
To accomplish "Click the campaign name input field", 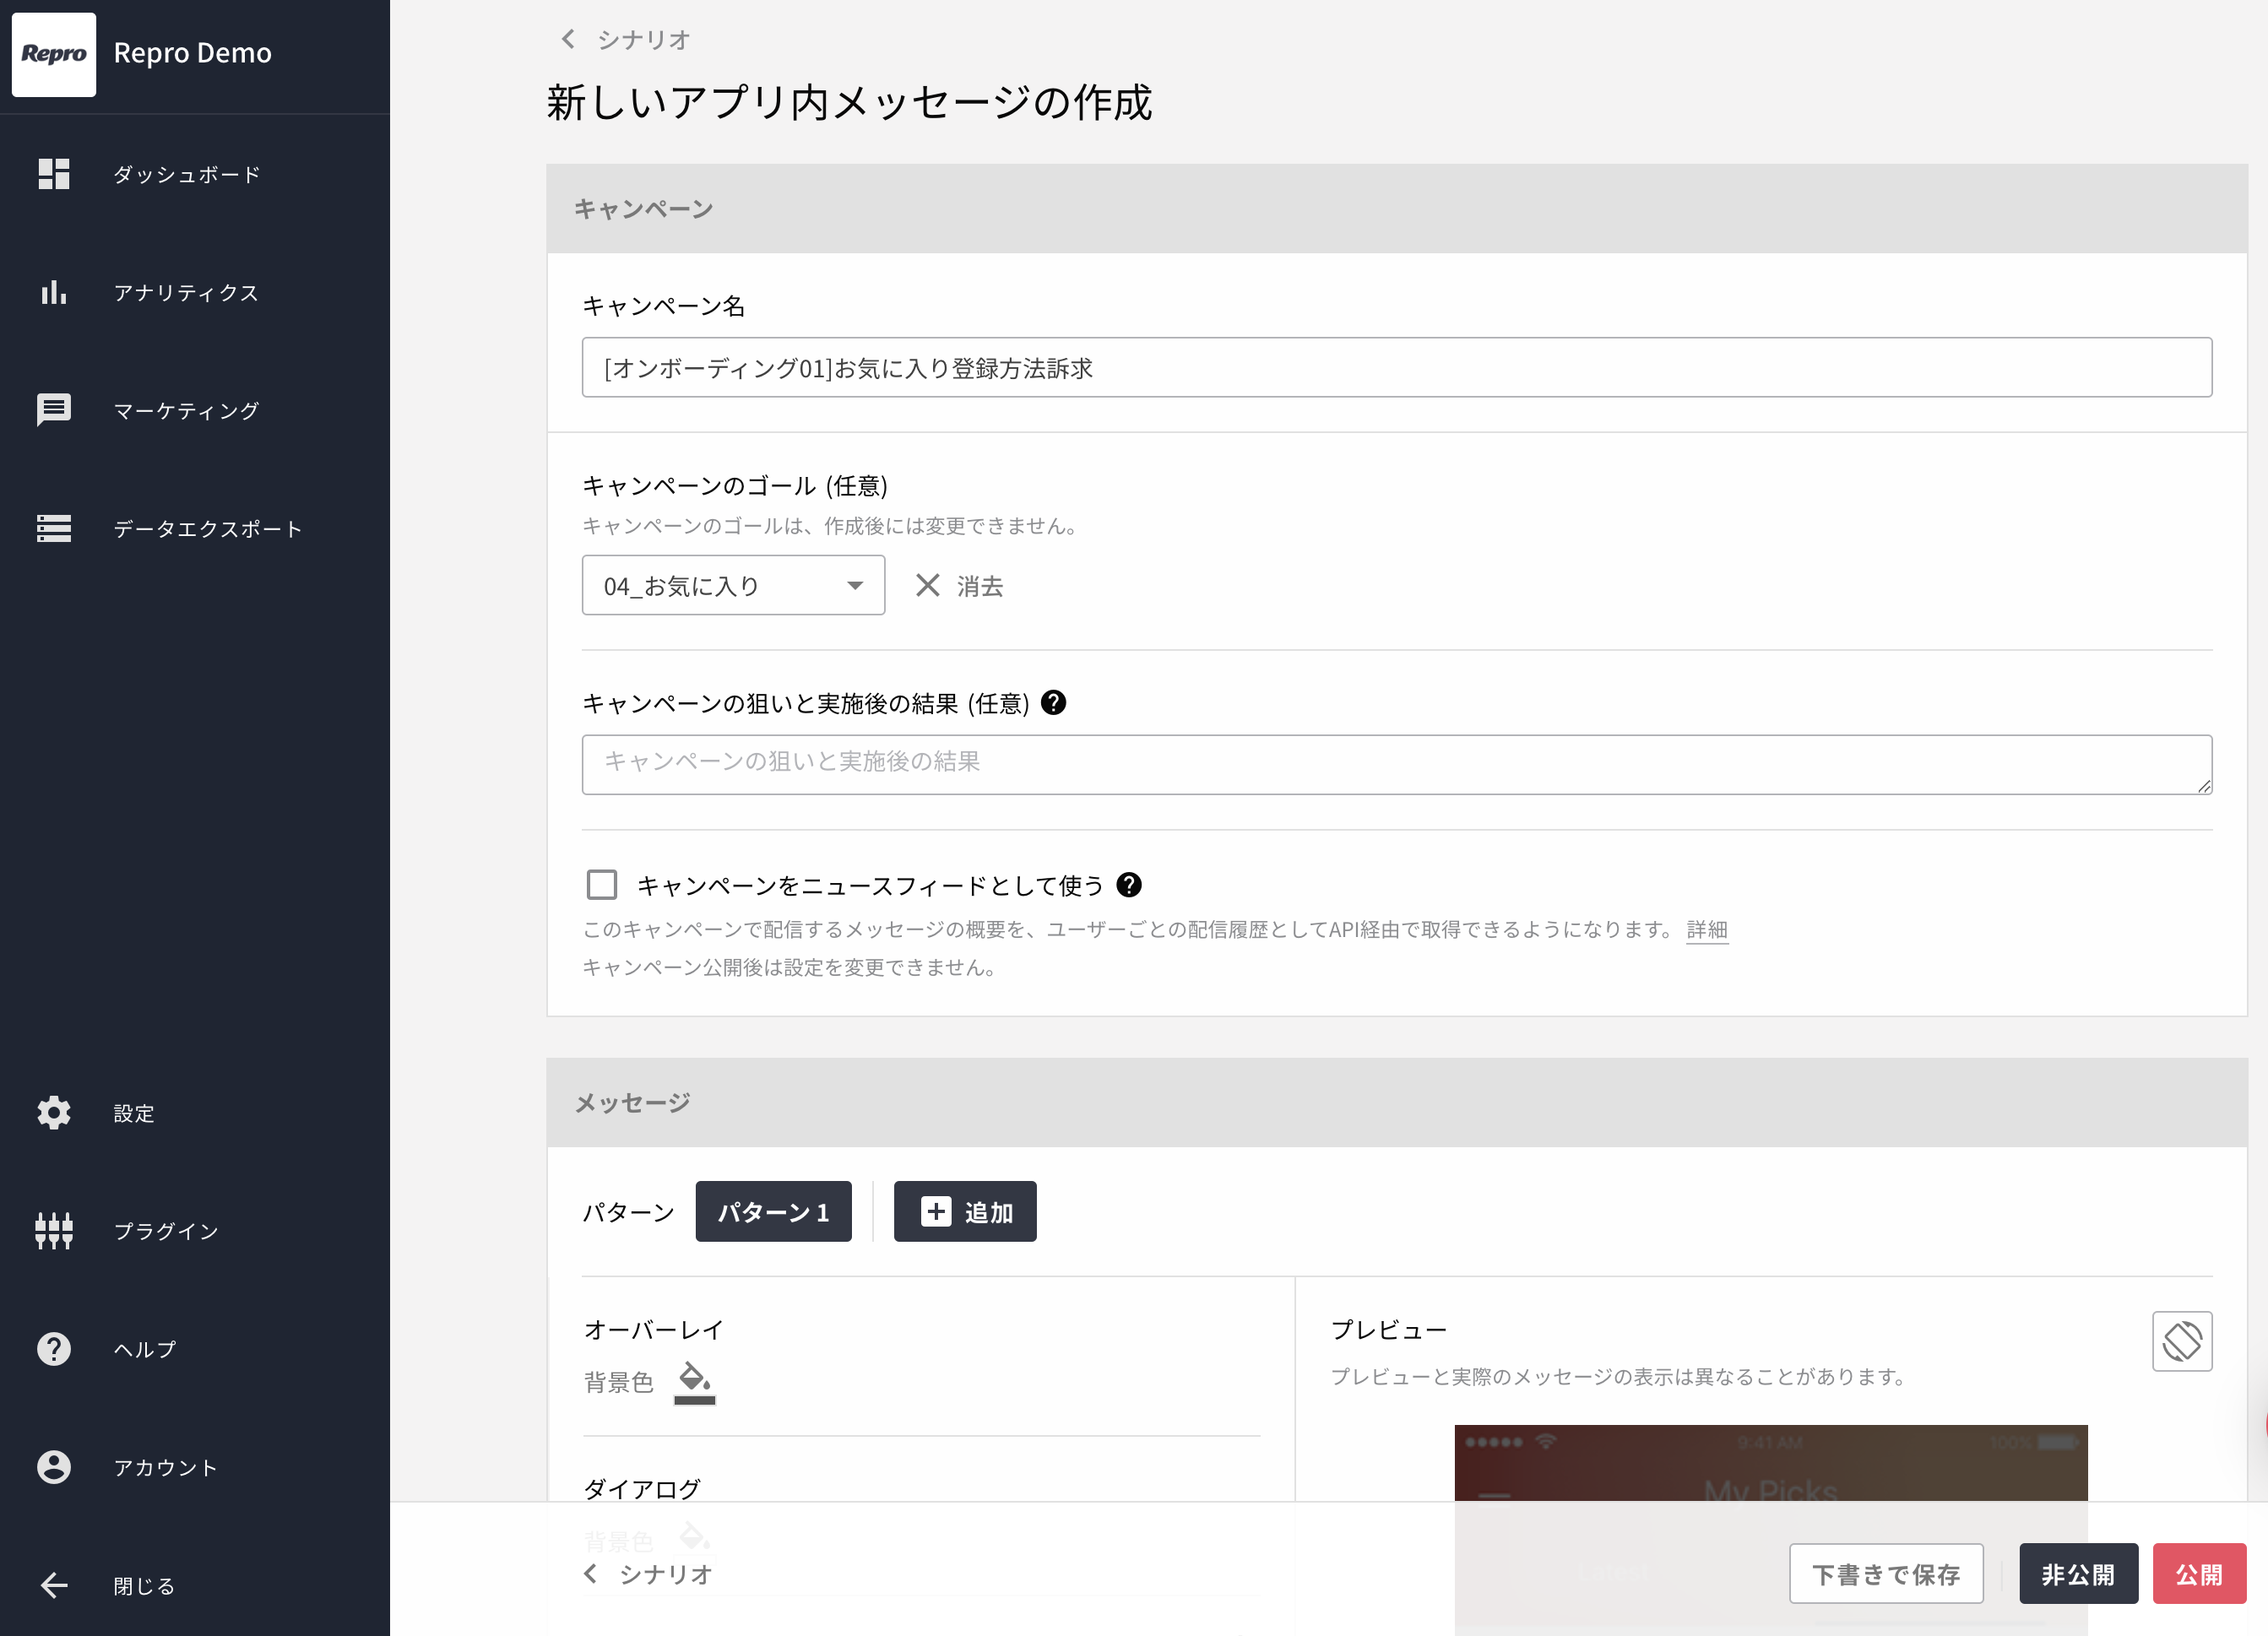I will [1397, 367].
